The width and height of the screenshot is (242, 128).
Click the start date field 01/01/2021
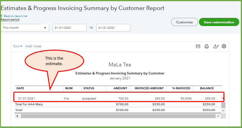(x=69, y=28)
